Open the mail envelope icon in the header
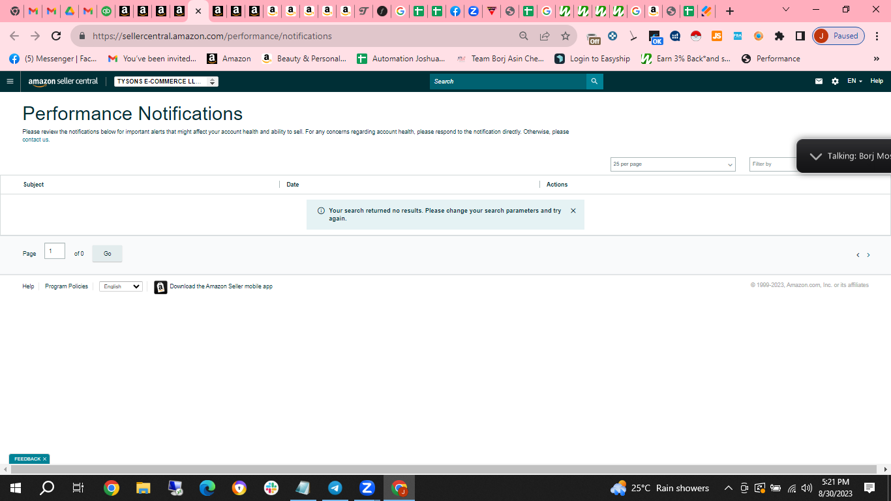Screen dimensions: 891x501 tap(819, 82)
